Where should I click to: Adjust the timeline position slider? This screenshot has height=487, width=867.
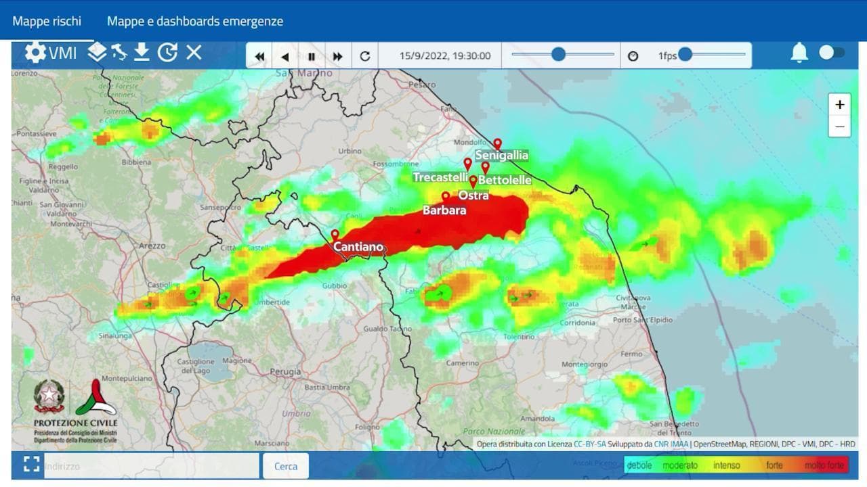[x=558, y=54]
